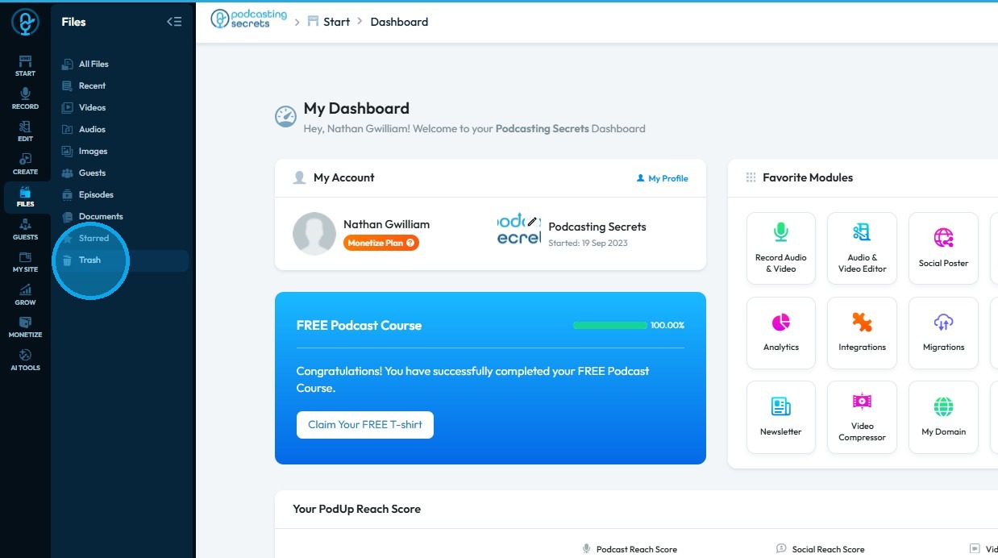Open the Newsletter module
998x558 pixels.
tap(781, 418)
